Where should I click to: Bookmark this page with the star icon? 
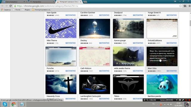pos(180,6)
